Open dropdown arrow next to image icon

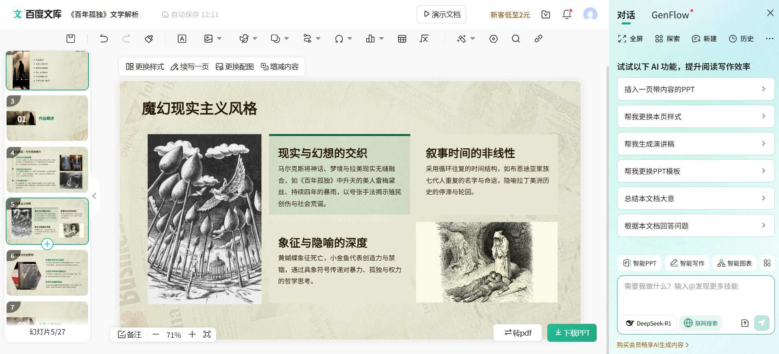tap(219, 39)
